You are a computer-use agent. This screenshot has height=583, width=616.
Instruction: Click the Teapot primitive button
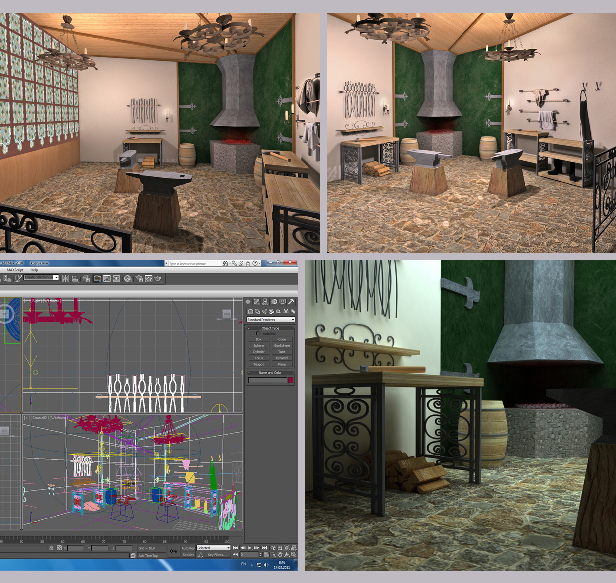(x=258, y=364)
